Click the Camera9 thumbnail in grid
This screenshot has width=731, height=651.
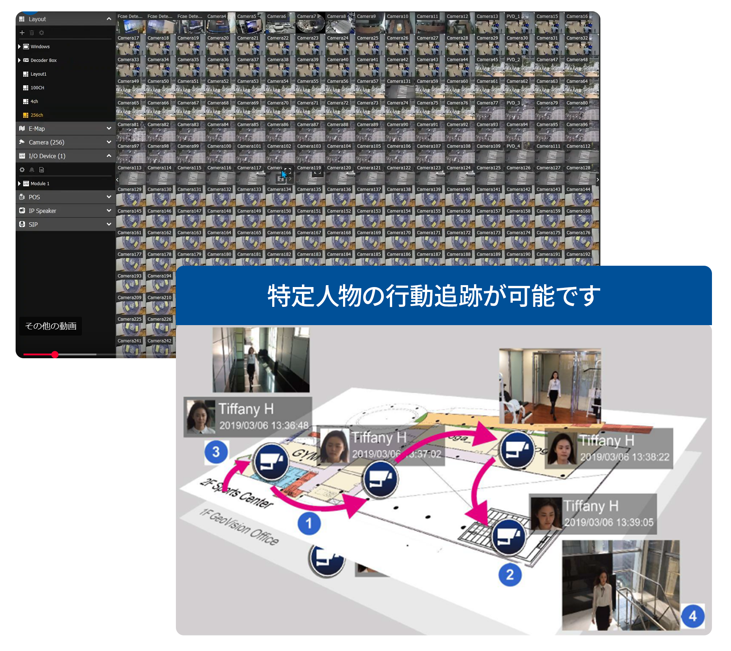tap(369, 25)
